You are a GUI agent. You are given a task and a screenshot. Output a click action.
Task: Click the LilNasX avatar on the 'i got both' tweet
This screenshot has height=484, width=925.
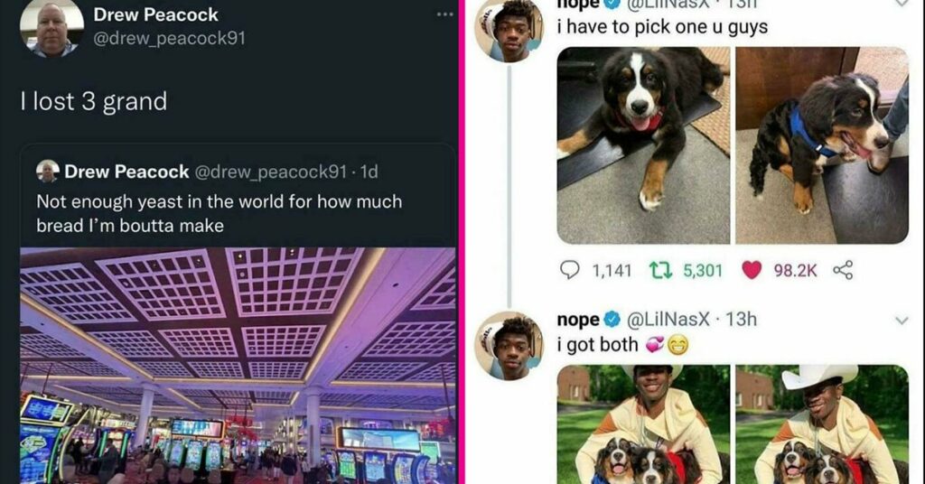point(509,346)
